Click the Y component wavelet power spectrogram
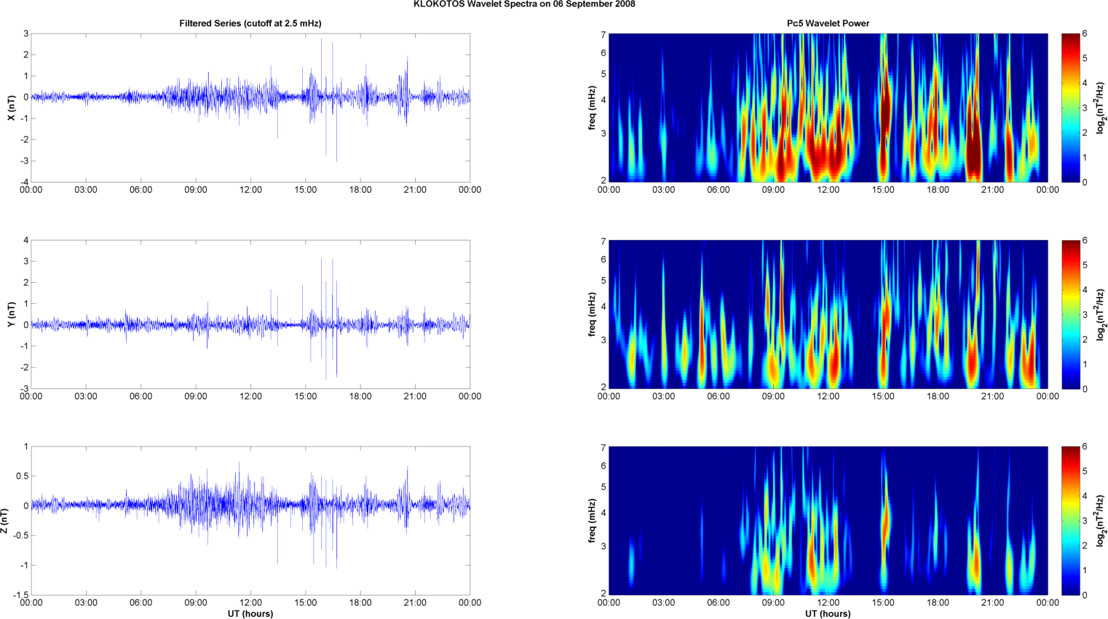Viewport: 1108px width, 619px height. pos(828,314)
